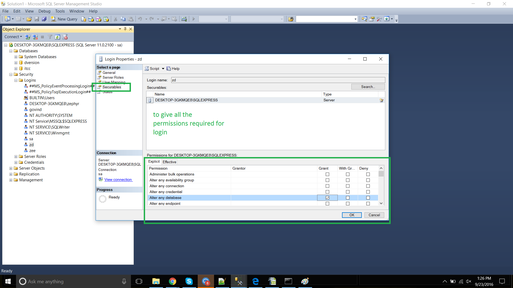Click Disconnect icon in Object Explorer
Viewport: 513px width, 288px height.
point(35,37)
